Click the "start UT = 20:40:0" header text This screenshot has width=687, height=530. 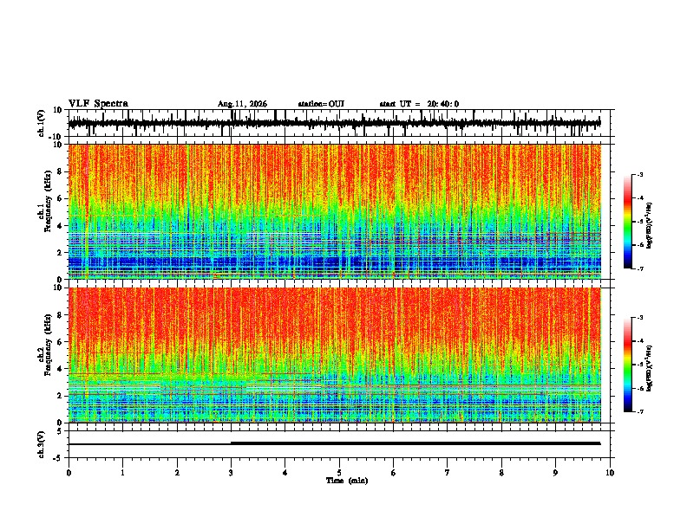click(x=419, y=104)
